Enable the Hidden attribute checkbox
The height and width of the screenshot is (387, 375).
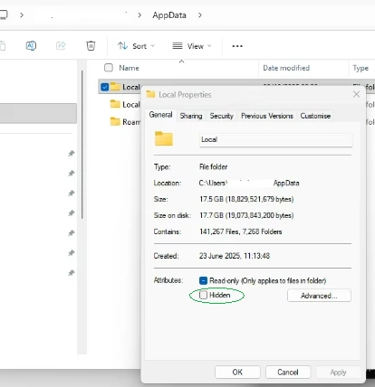[x=203, y=295]
